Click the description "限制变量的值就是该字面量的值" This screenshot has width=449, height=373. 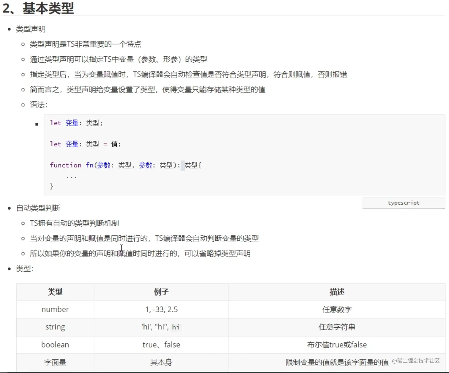[x=337, y=362]
